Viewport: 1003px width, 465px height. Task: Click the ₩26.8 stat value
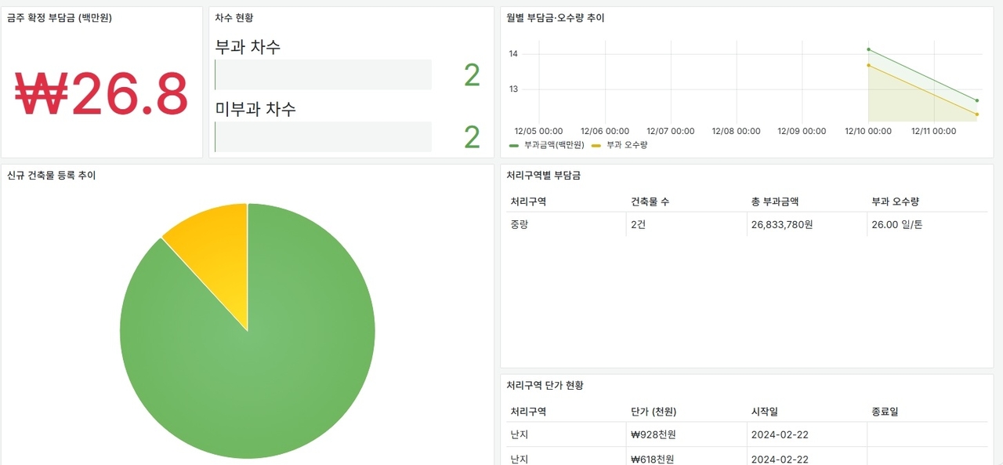102,94
